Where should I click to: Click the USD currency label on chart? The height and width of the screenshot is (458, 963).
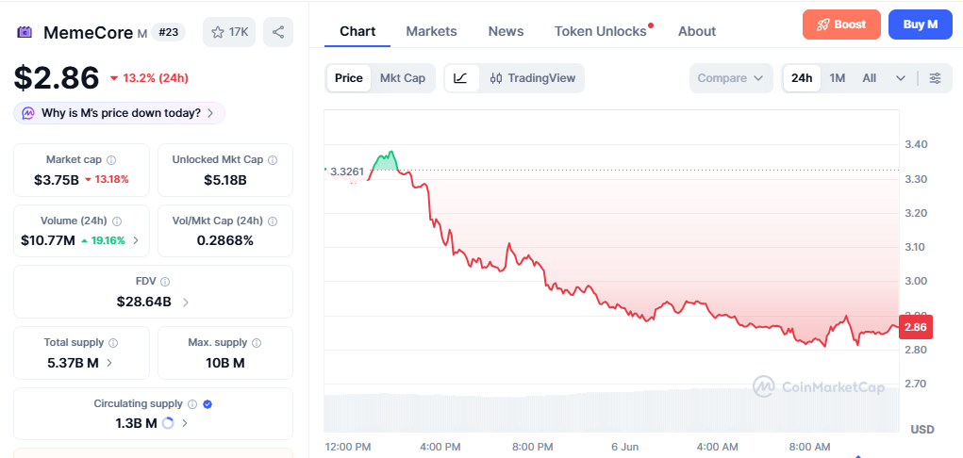pyautogui.click(x=921, y=429)
